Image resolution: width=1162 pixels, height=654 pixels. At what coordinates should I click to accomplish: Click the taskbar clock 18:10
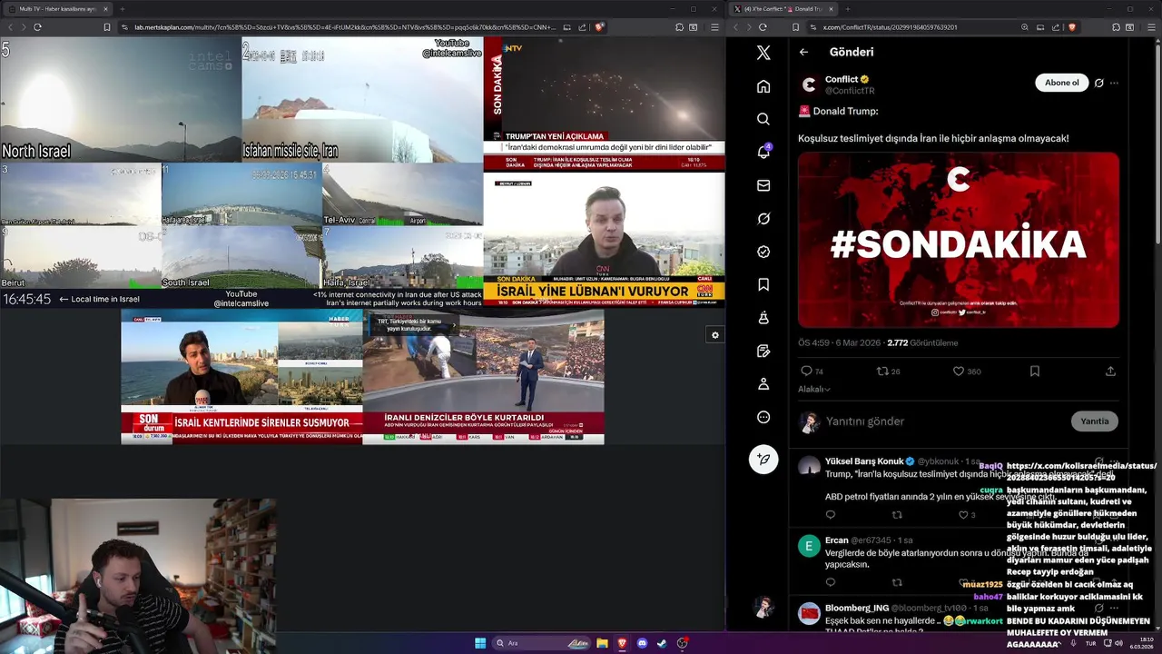(1142, 643)
